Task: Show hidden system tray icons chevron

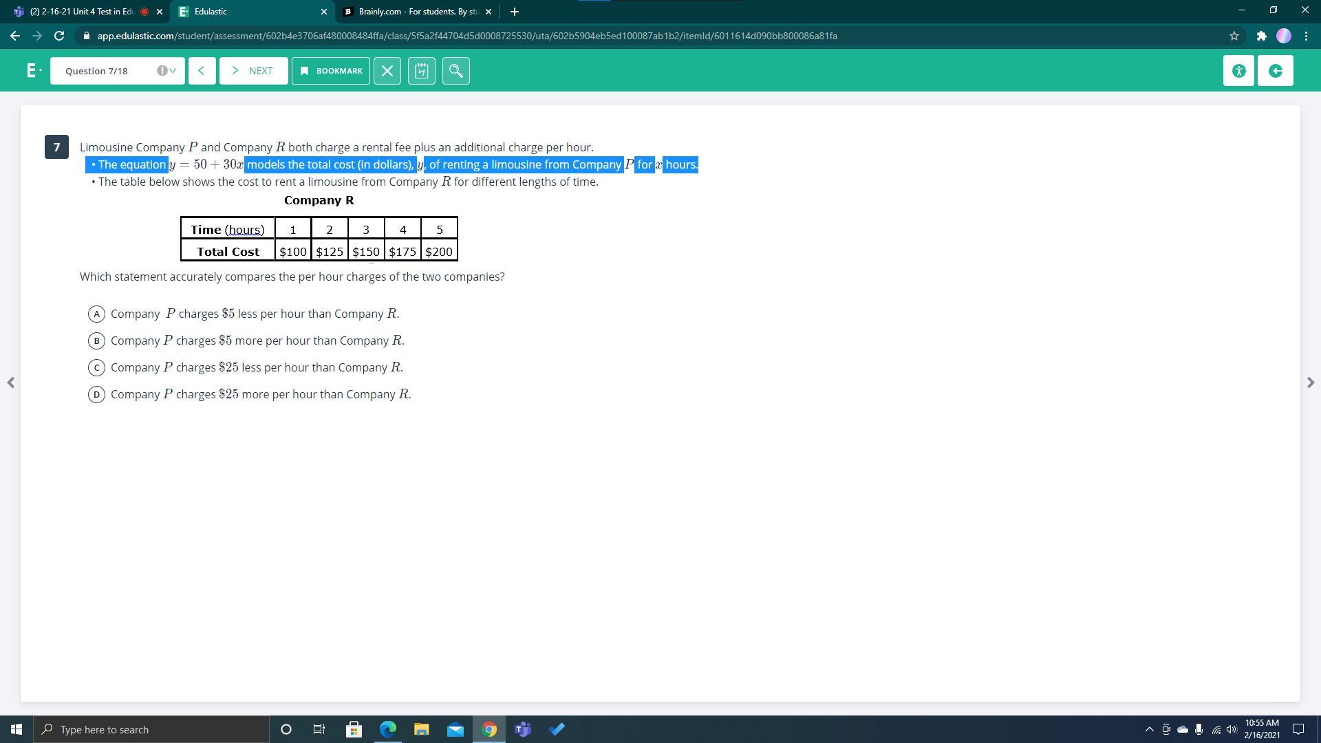Action: click(1149, 729)
